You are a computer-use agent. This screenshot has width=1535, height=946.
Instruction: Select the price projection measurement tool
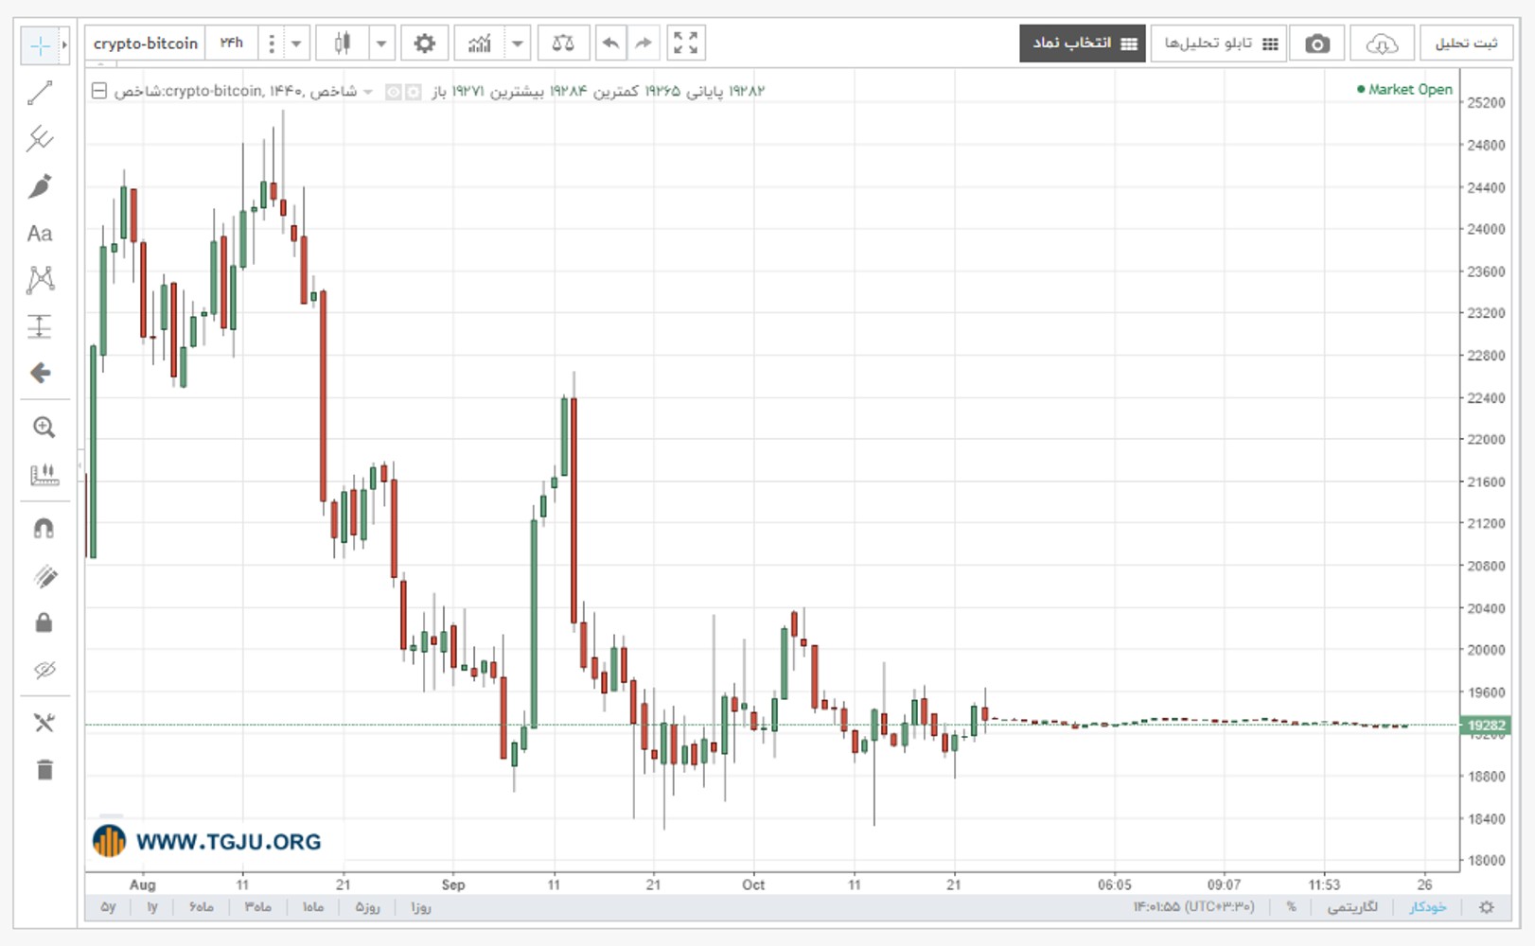point(40,326)
